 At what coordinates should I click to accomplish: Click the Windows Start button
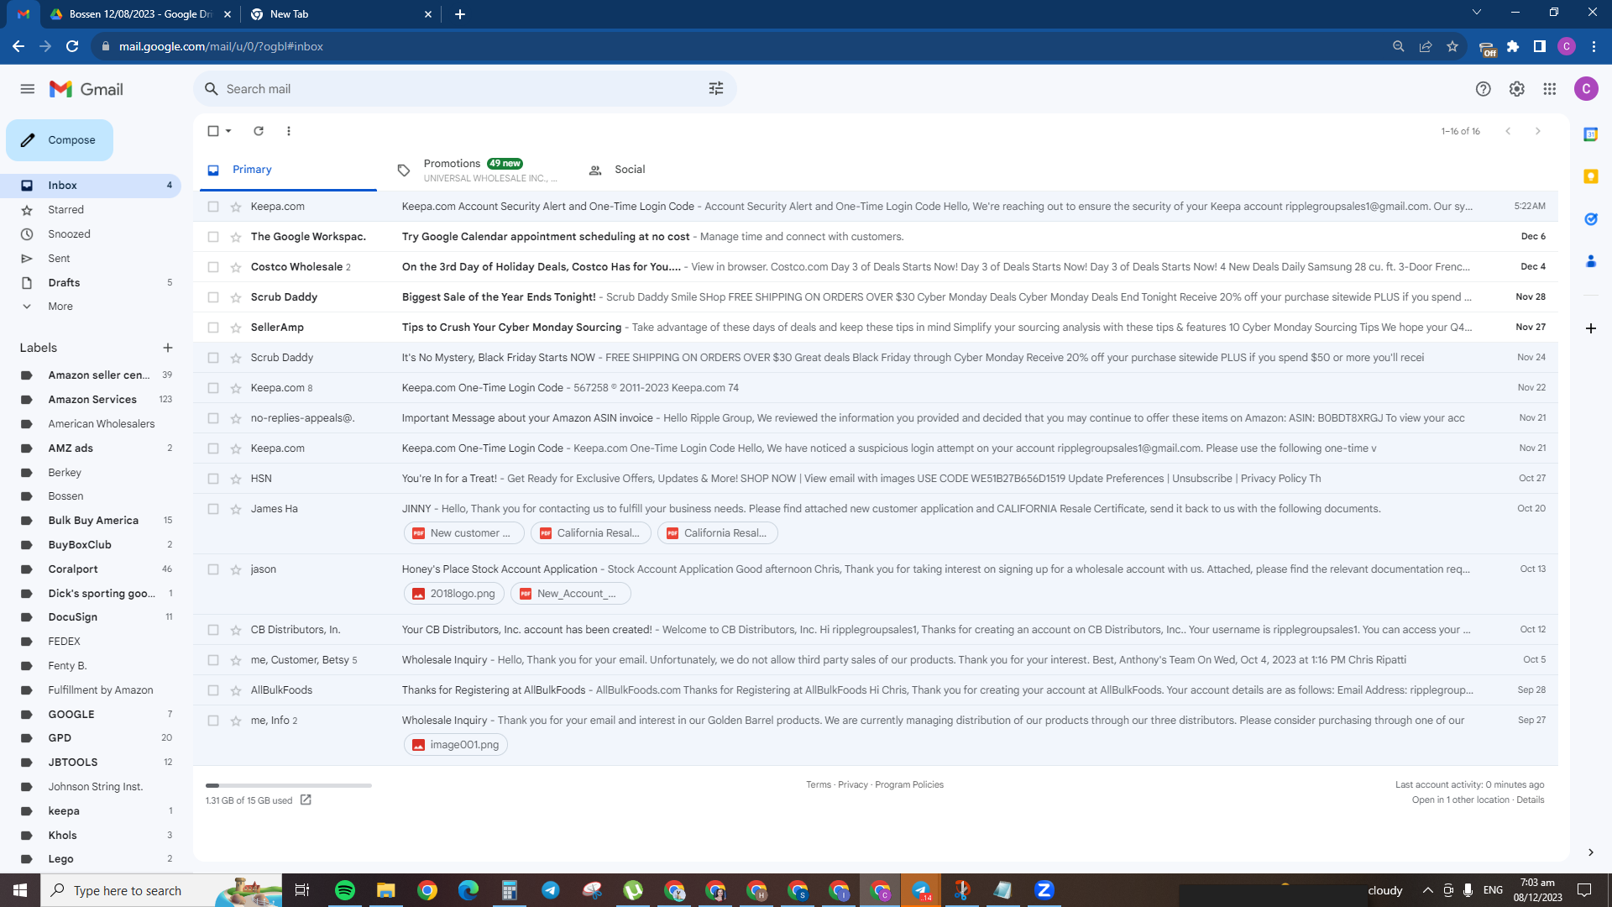tap(20, 890)
